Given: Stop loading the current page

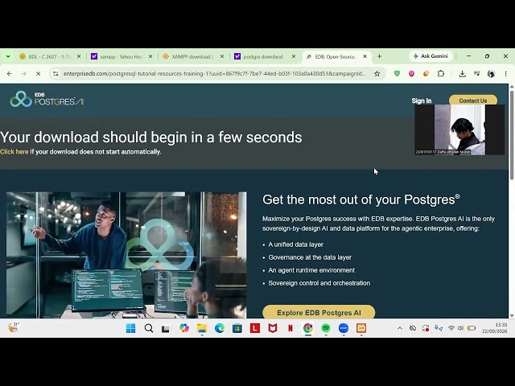Looking at the screenshot, I should [x=38, y=74].
